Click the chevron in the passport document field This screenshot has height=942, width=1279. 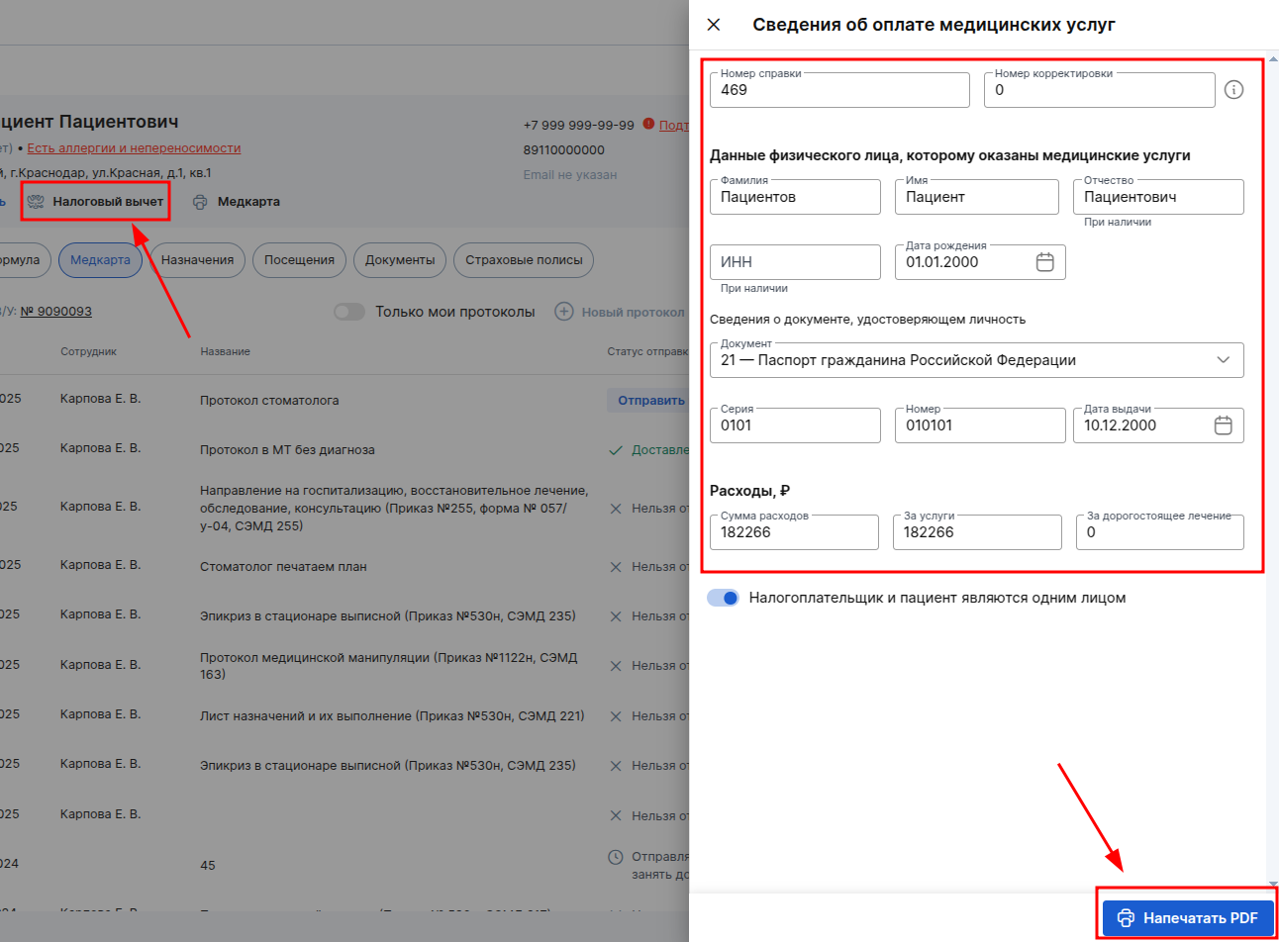click(x=1223, y=360)
